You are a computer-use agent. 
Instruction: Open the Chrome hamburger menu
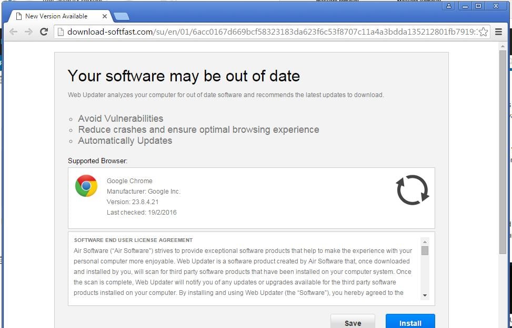[x=498, y=32]
